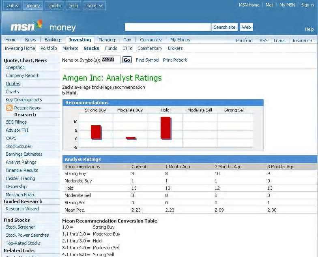Click the Web search button
318x257 pixels.
pyautogui.click(x=246, y=27)
